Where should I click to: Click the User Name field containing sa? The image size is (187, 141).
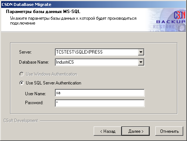pyautogui.click(x=100, y=93)
